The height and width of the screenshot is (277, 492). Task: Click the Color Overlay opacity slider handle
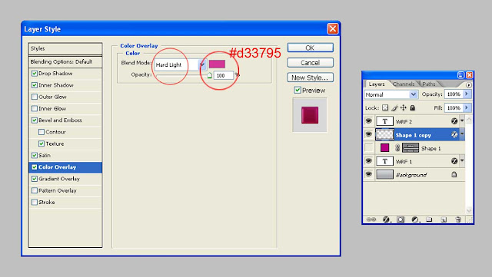coord(210,75)
